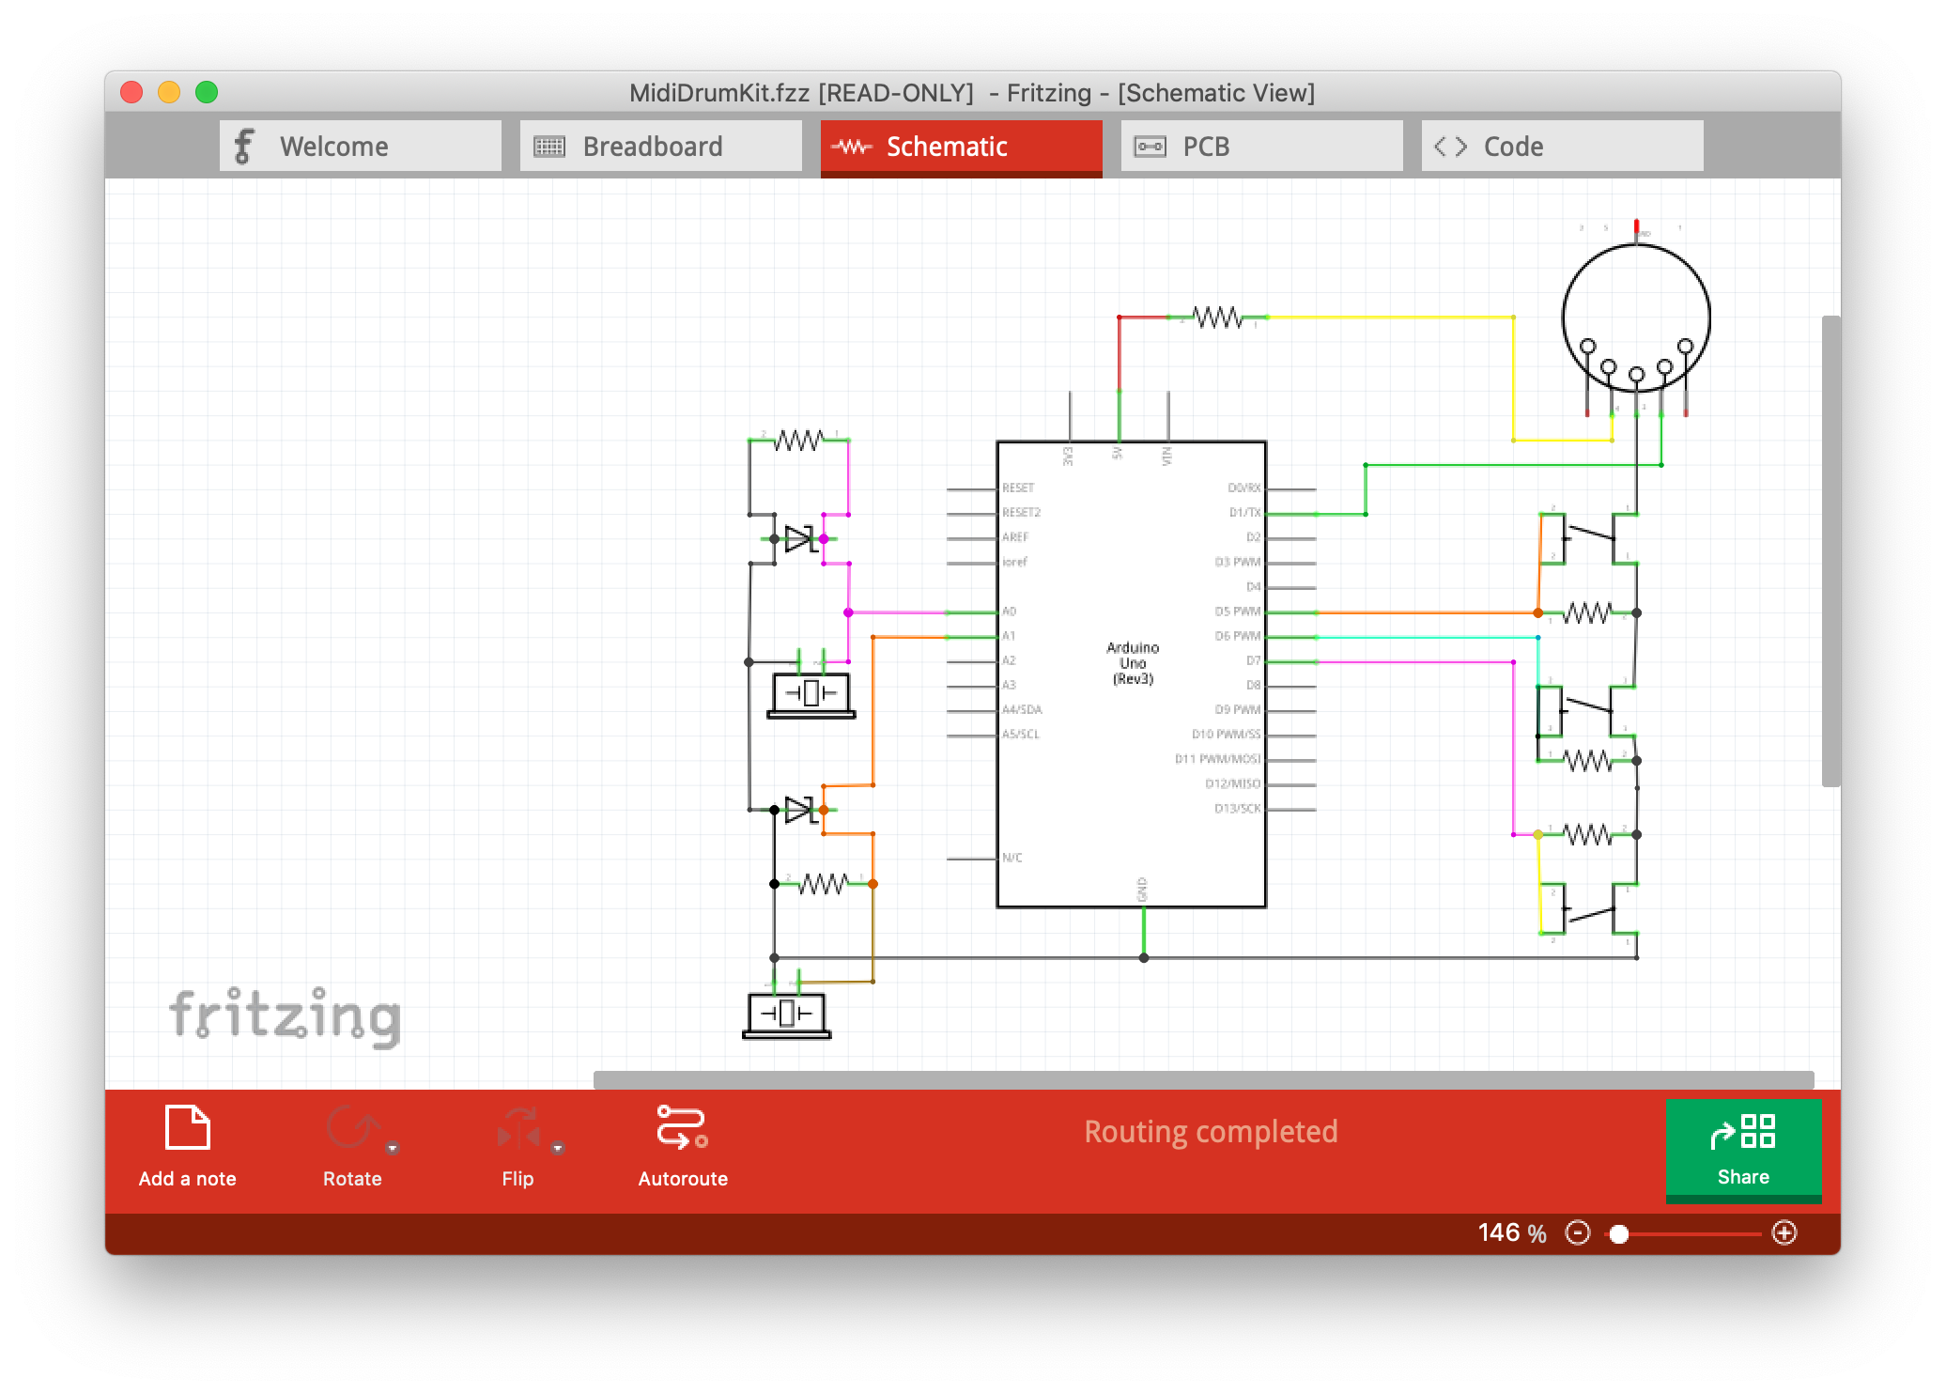Open the PCB view tab
Viewport: 1946px width, 1394px height.
pos(1261,146)
